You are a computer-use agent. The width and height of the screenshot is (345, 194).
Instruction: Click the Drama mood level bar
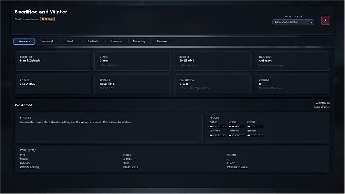[x=236, y=127]
